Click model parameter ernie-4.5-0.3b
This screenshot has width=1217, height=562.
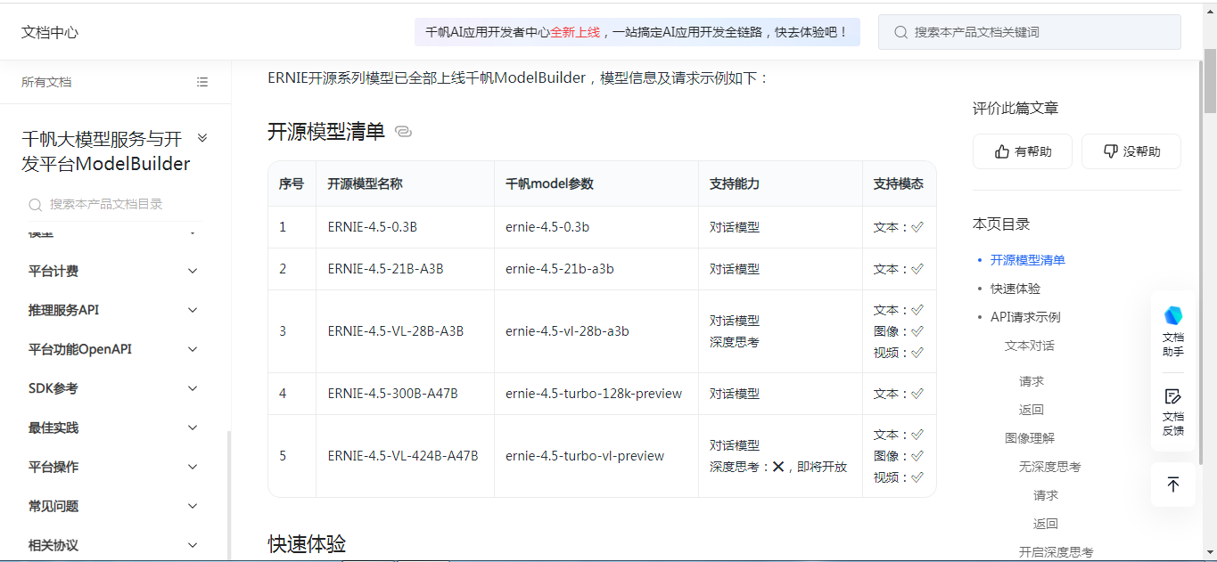click(547, 227)
